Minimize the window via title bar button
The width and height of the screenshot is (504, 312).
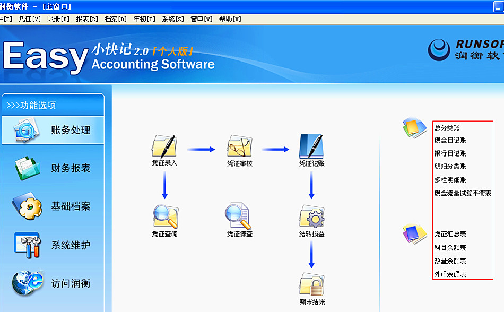point(499,6)
